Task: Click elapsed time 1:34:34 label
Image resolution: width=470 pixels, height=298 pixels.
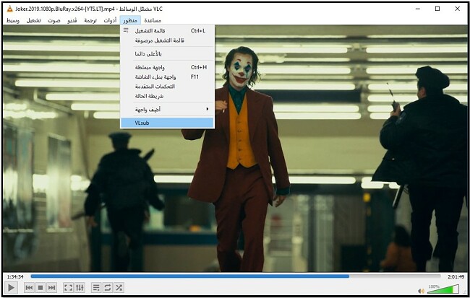Action: click(15, 277)
